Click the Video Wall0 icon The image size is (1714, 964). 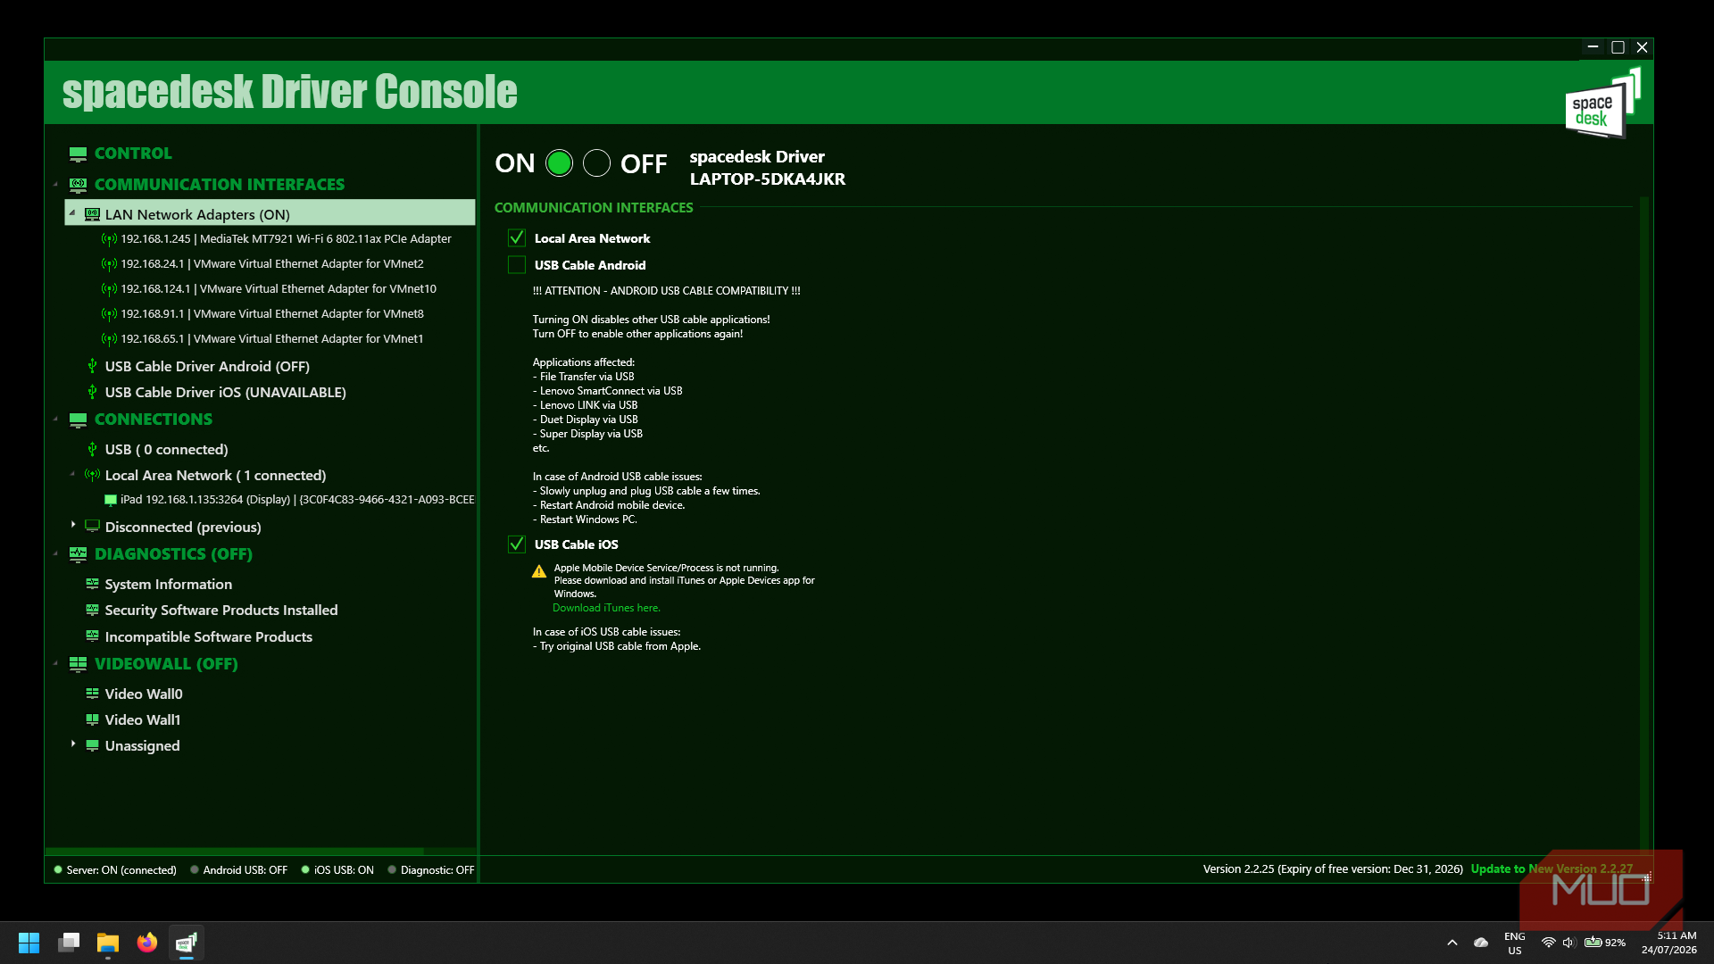coord(92,694)
